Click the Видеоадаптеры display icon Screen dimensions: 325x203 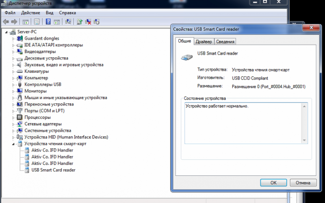(19, 51)
